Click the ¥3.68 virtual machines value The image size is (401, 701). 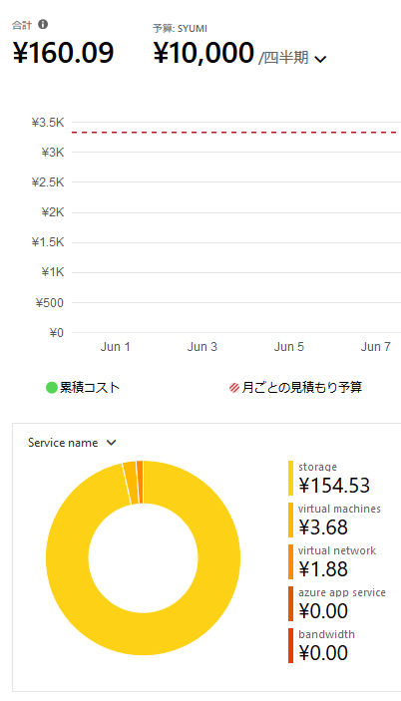click(x=323, y=527)
